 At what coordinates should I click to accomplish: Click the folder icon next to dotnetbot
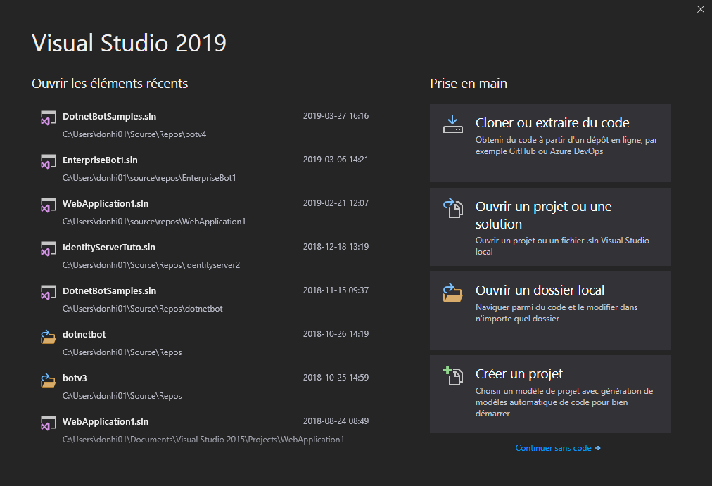pos(48,337)
